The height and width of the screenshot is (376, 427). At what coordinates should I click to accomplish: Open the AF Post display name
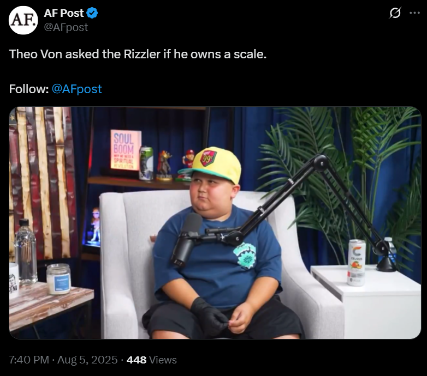(64, 13)
